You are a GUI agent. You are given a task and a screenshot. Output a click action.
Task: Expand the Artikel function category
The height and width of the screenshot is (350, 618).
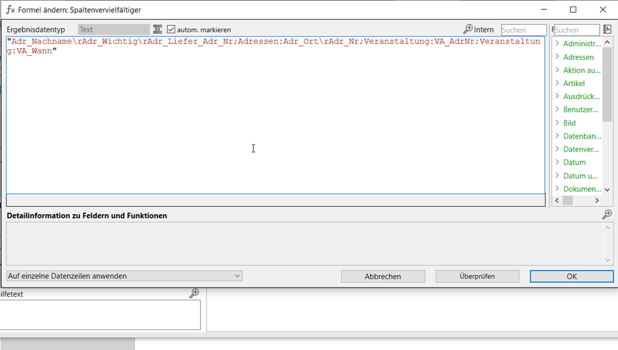point(557,83)
